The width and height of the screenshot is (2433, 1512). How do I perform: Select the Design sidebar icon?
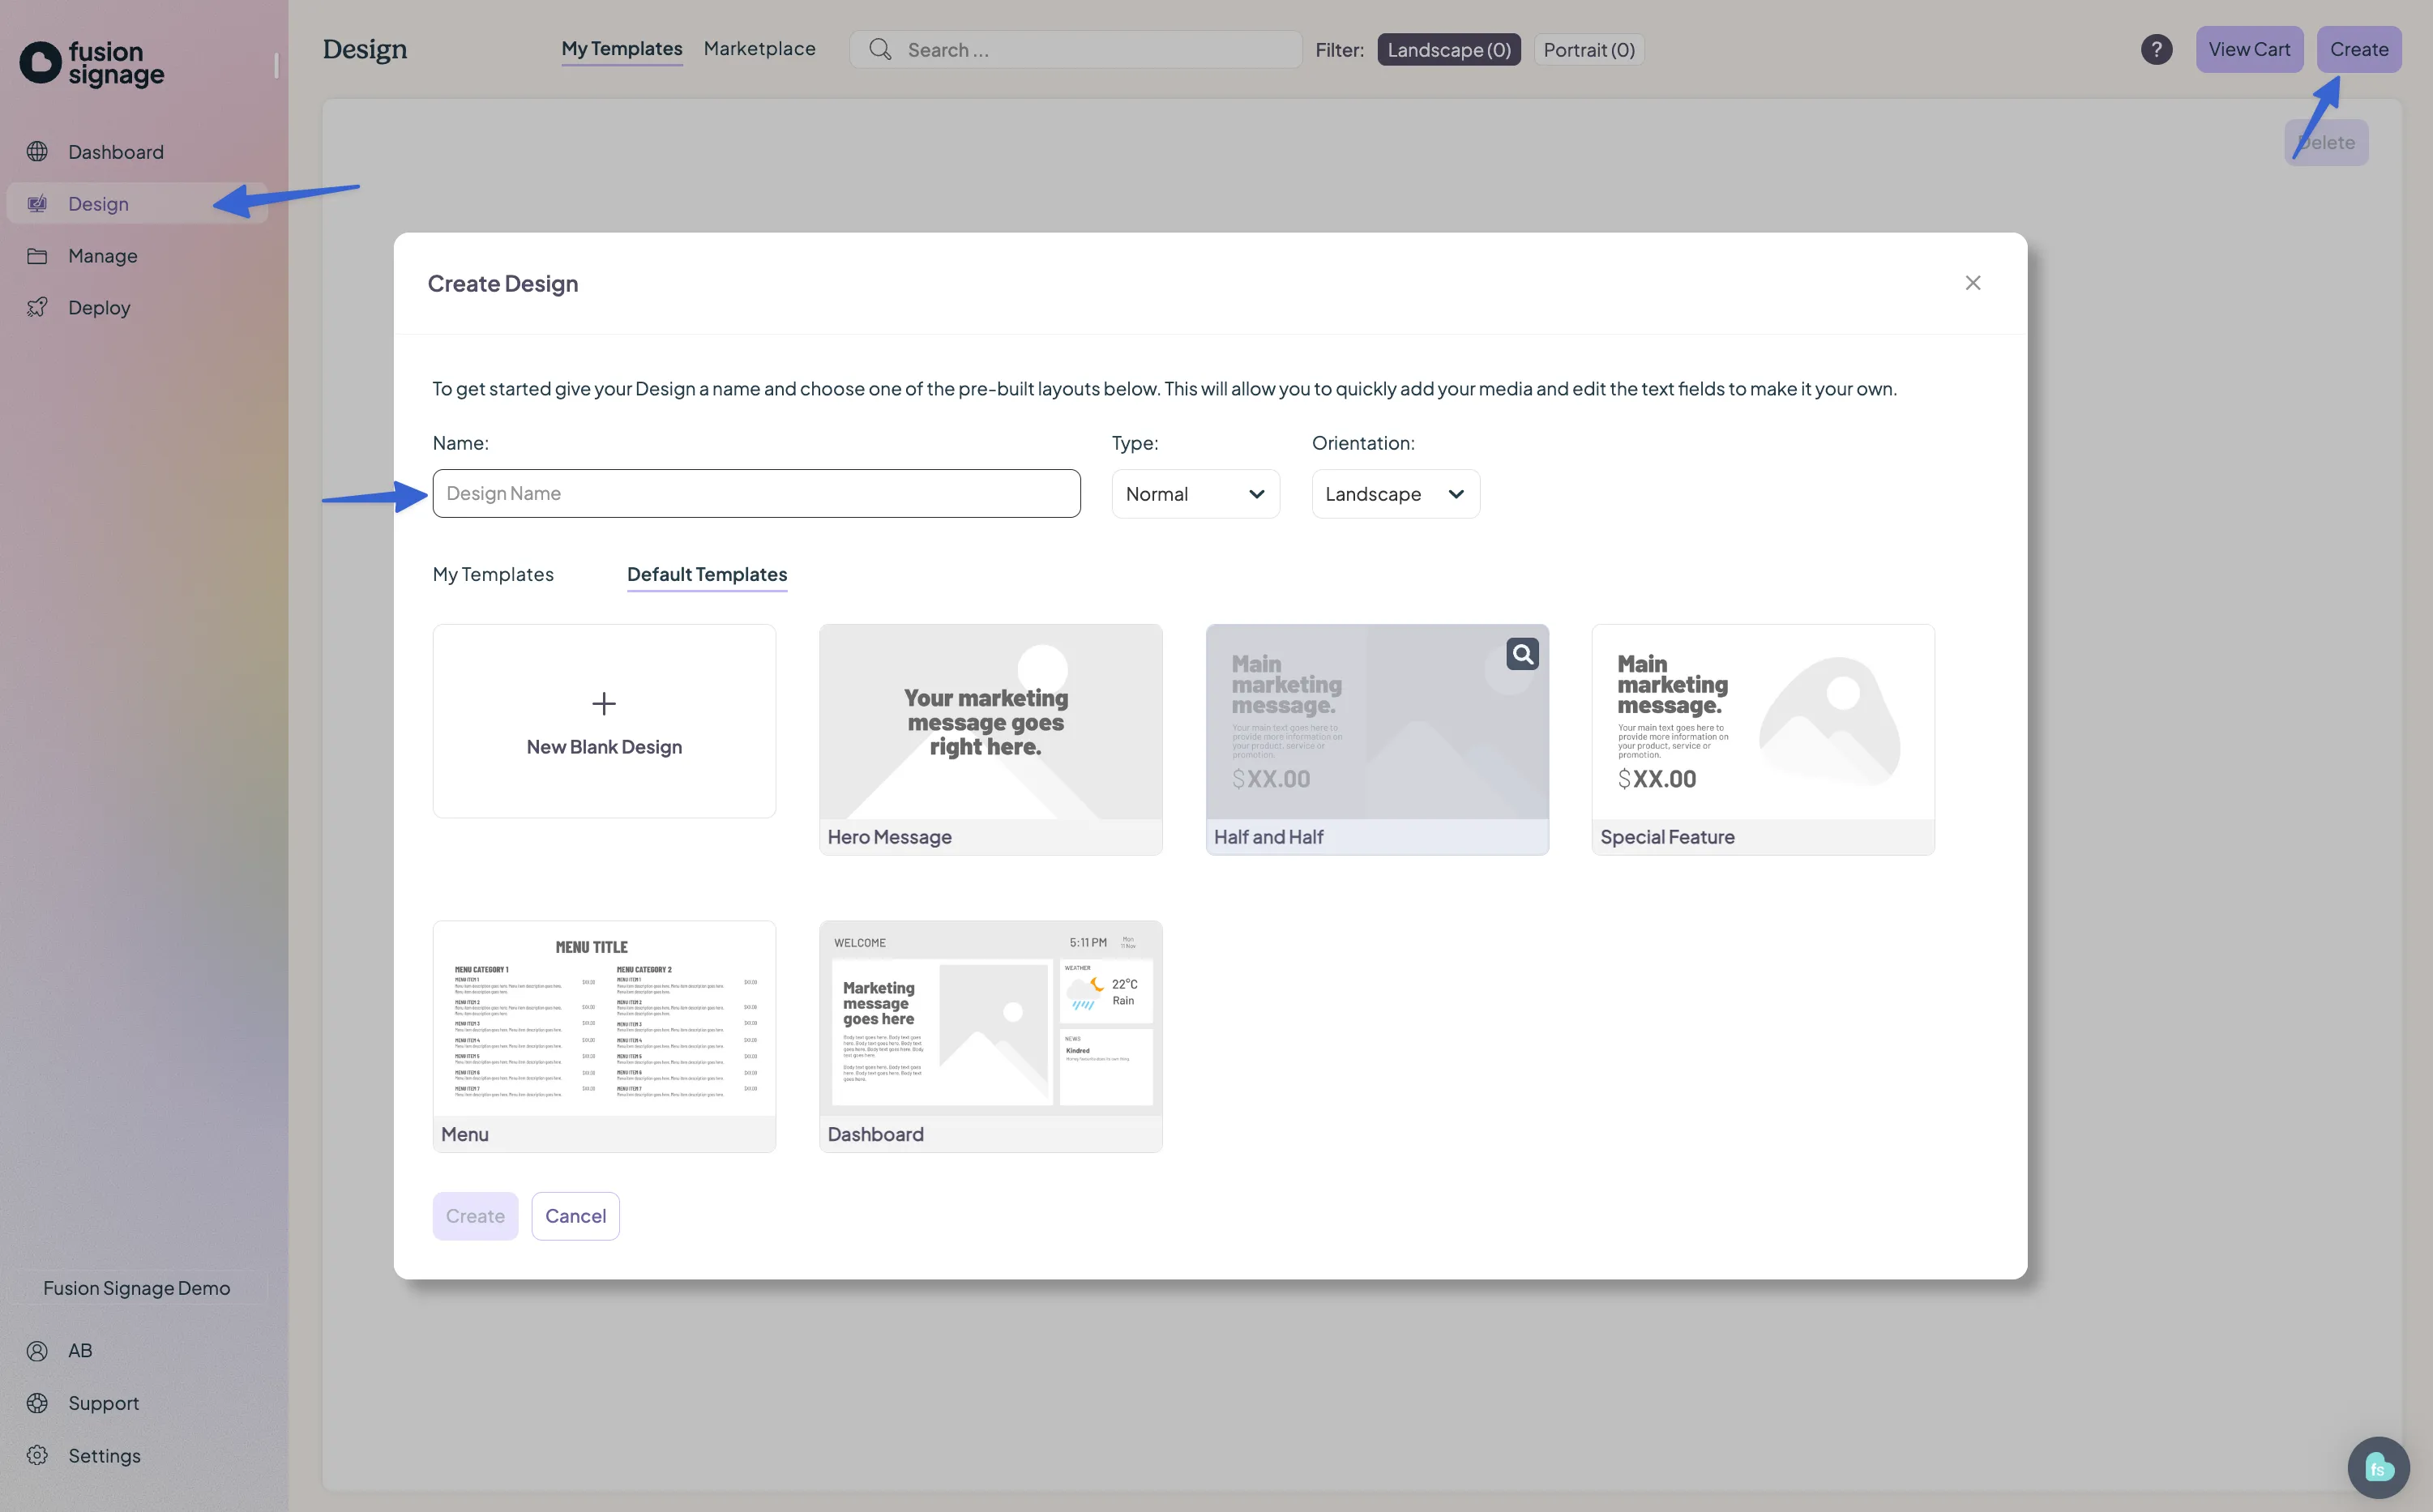[37, 204]
